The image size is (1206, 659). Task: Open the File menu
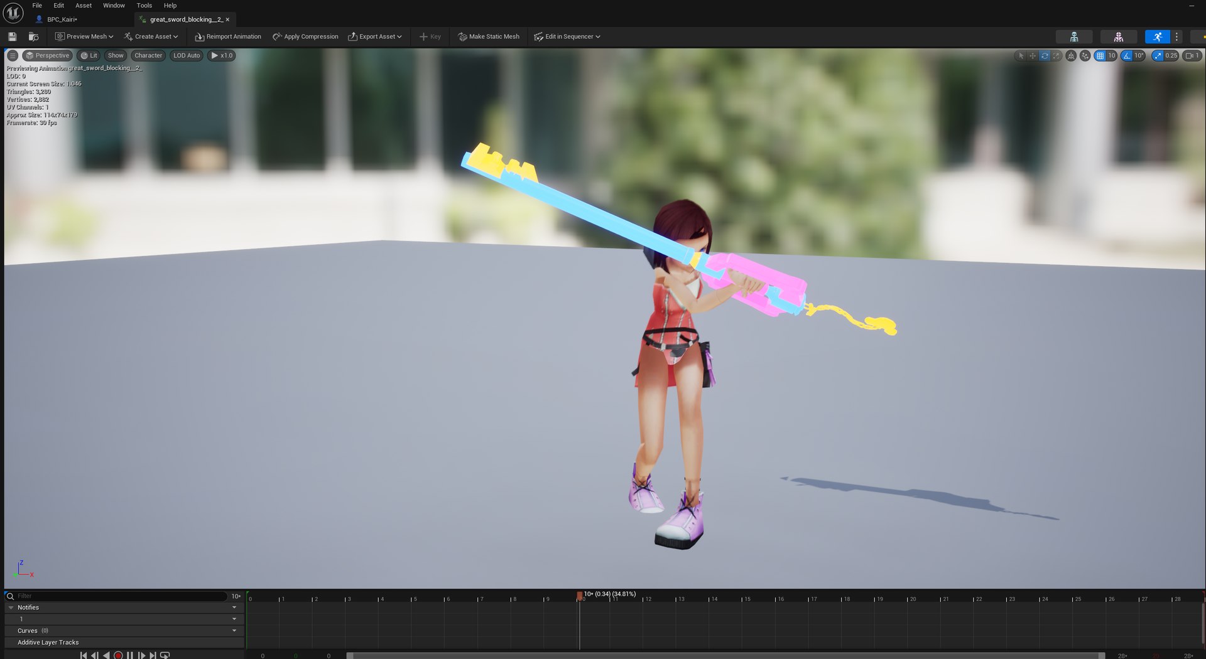(x=37, y=6)
